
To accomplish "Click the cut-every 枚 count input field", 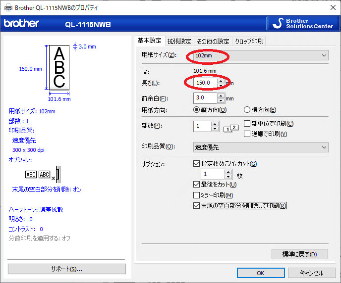I will tap(213, 175).
